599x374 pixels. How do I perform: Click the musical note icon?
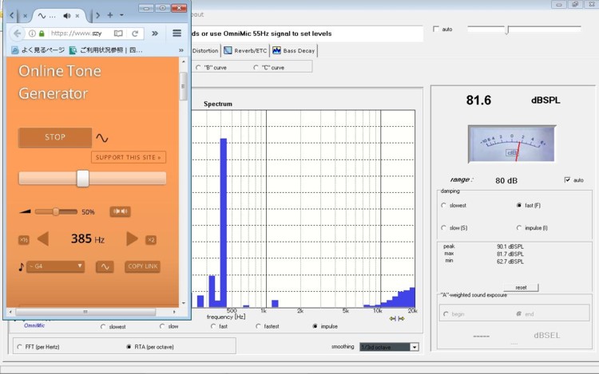[22, 266]
